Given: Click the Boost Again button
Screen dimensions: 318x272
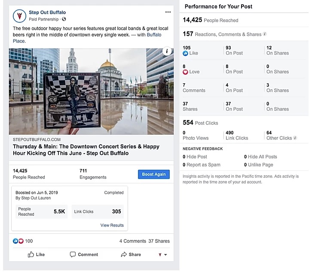Looking at the screenshot, I should pos(154,174).
